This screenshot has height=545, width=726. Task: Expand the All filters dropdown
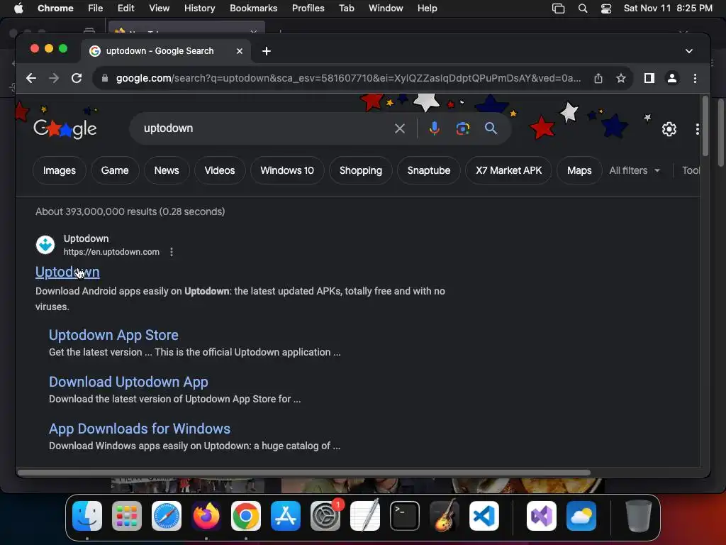tap(635, 170)
